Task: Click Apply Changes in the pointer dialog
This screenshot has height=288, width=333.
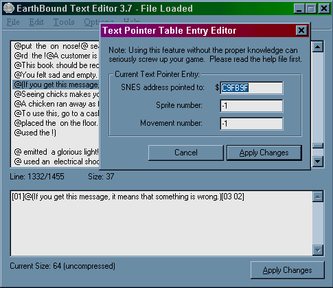Action: (264, 153)
